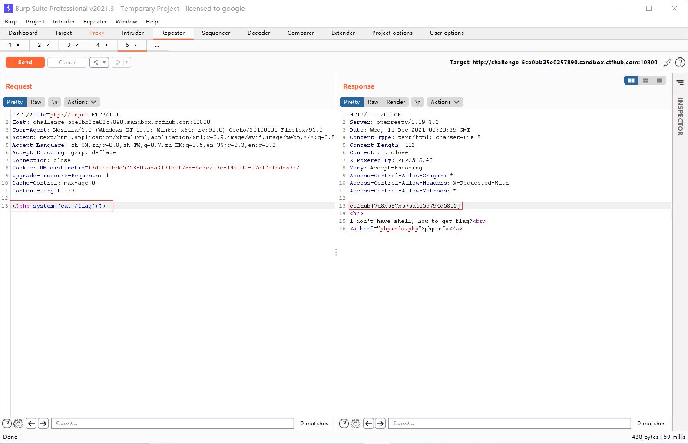The width and height of the screenshot is (688, 444).
Task: Toggle the response \n non-printable characters button
Action: (418, 102)
